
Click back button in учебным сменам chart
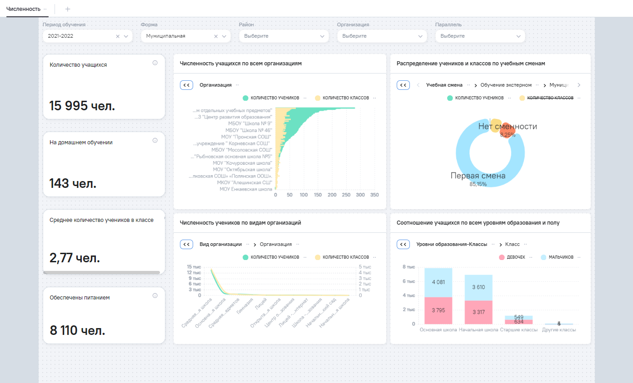coord(403,85)
